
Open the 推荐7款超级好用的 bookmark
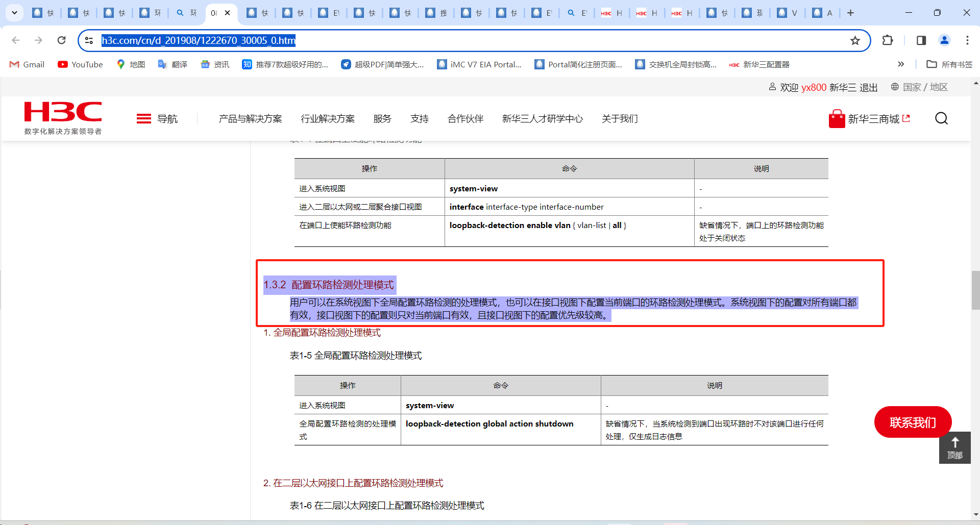(x=285, y=64)
